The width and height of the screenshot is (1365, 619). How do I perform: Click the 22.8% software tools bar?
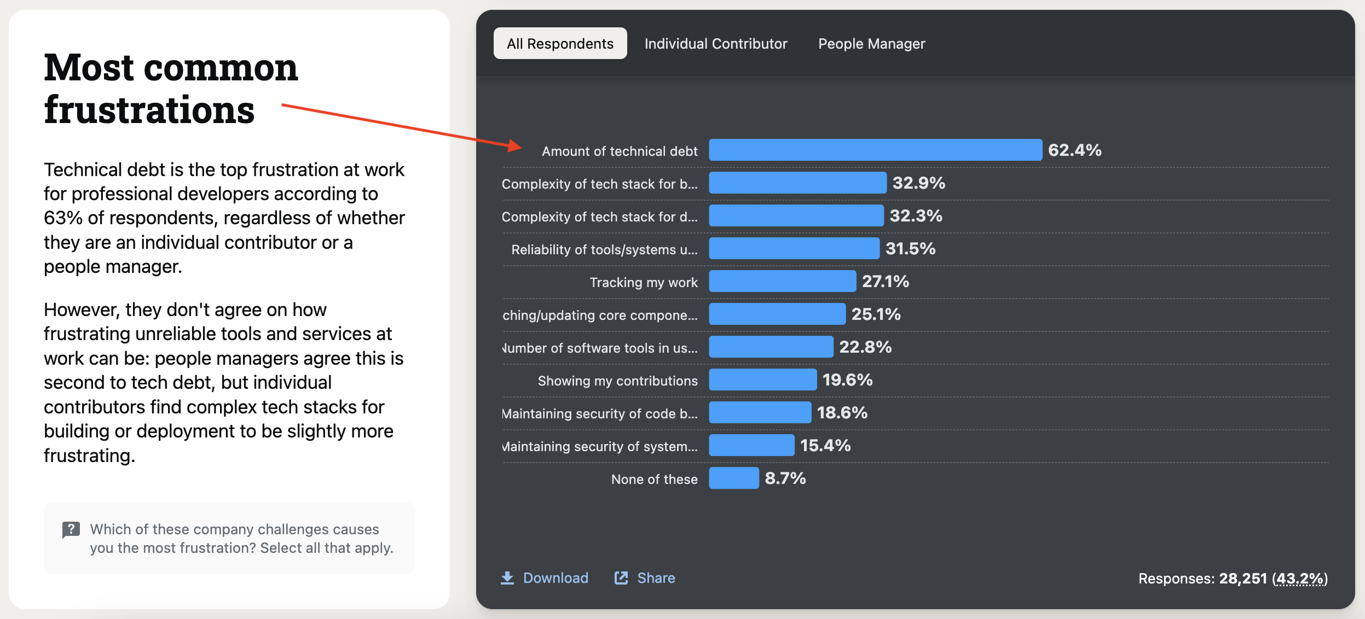[771, 347]
